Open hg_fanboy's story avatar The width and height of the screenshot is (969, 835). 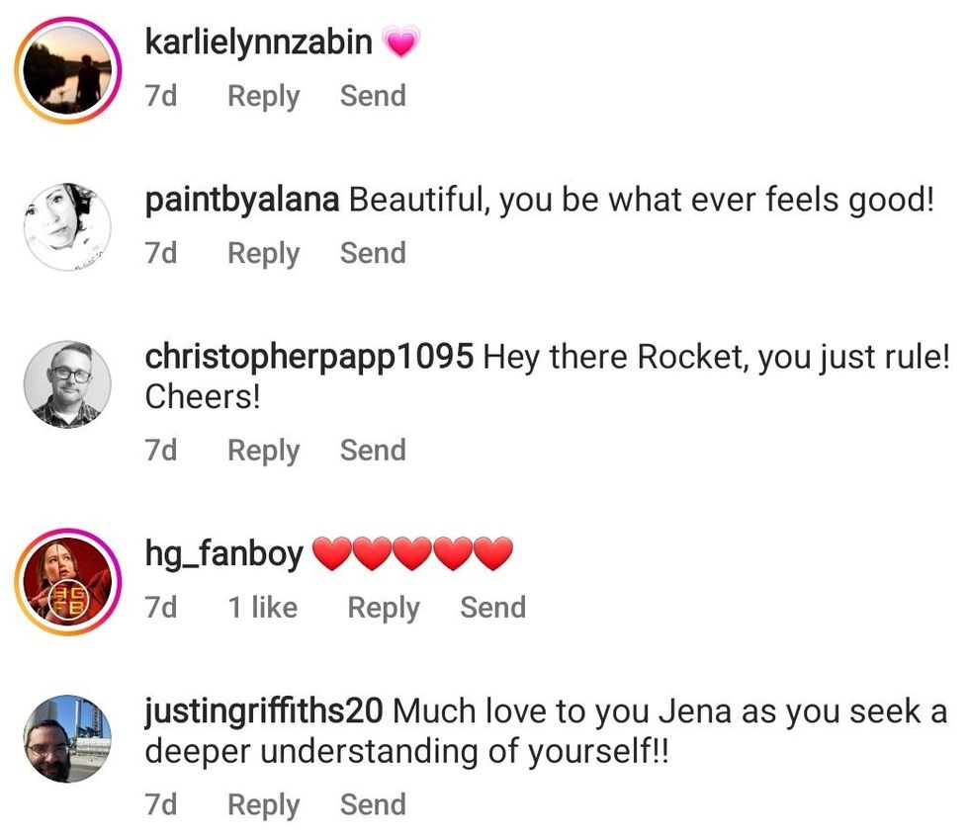click(67, 581)
